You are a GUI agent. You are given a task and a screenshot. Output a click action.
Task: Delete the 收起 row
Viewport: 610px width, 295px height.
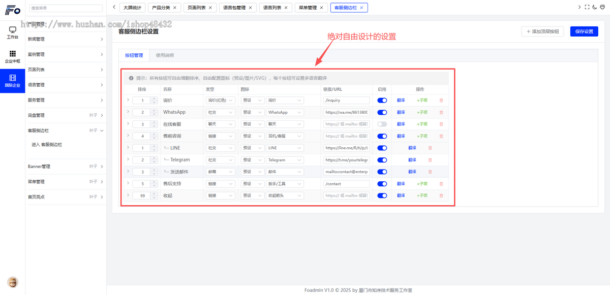(441, 195)
